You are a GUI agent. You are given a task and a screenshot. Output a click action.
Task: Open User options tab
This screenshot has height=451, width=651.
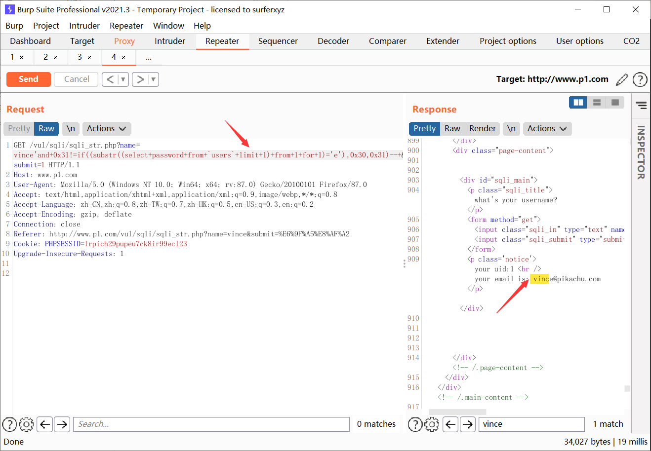[x=580, y=41]
